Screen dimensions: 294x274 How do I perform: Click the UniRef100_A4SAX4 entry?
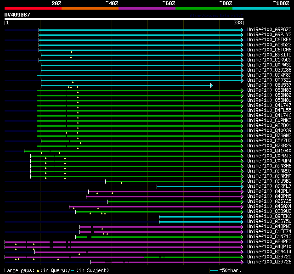click(x=269, y=207)
